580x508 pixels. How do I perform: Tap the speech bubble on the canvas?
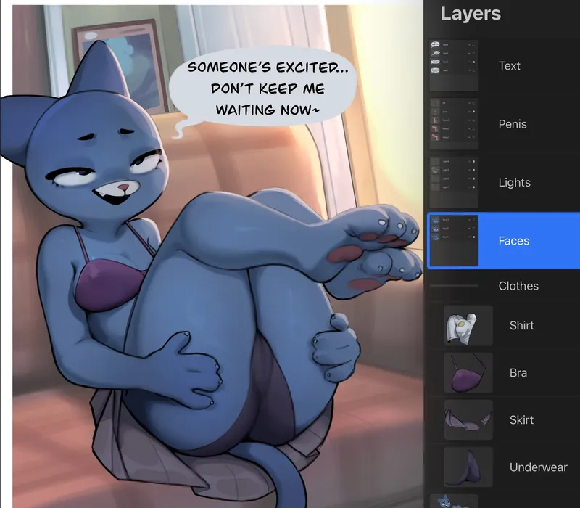pyautogui.click(x=264, y=89)
